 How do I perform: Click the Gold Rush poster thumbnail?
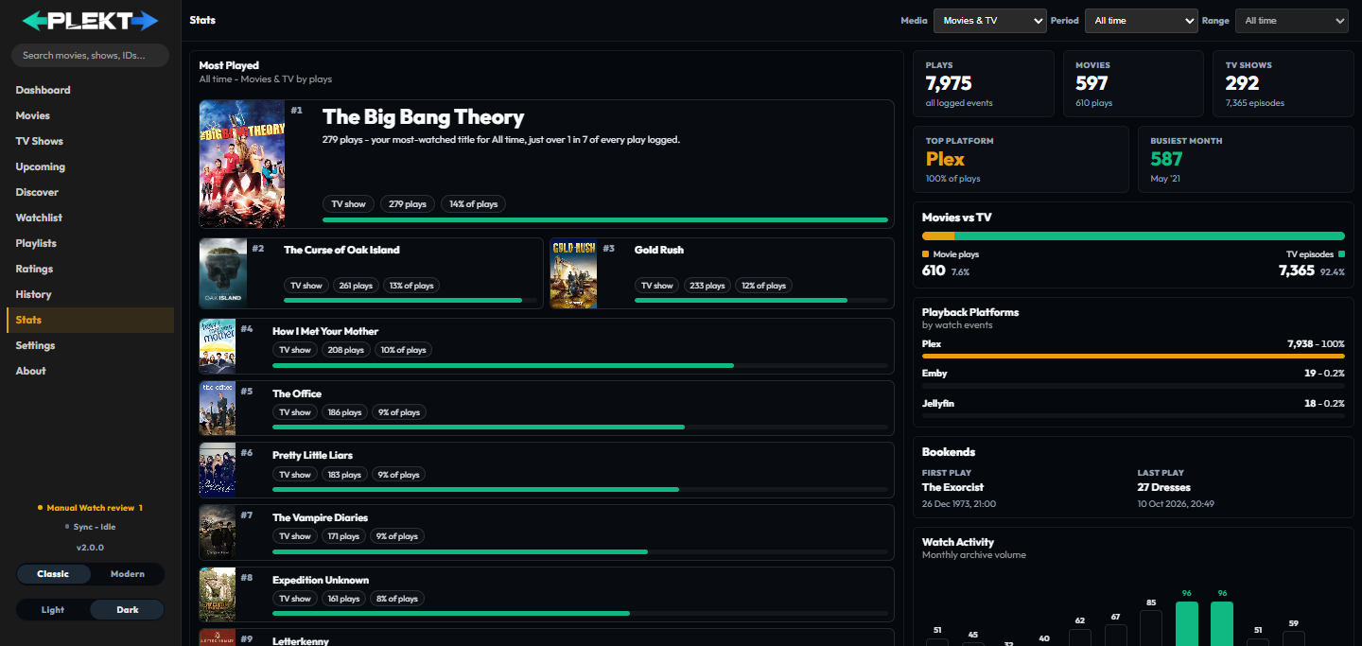tap(574, 273)
